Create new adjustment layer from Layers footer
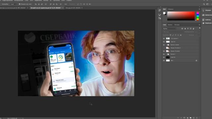The image size is (212, 119). coord(187,118)
